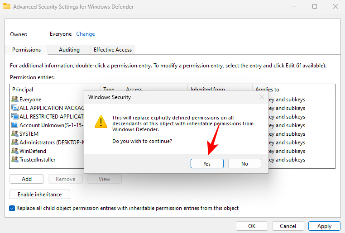Image resolution: width=345 pixels, height=233 pixels.
Task: Click the yellow warning triangle icon
Action: [100, 122]
